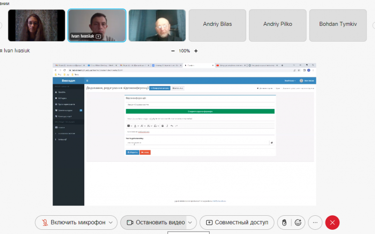Expand video options dropdown arrow
The image size is (375, 234).
[190, 223]
